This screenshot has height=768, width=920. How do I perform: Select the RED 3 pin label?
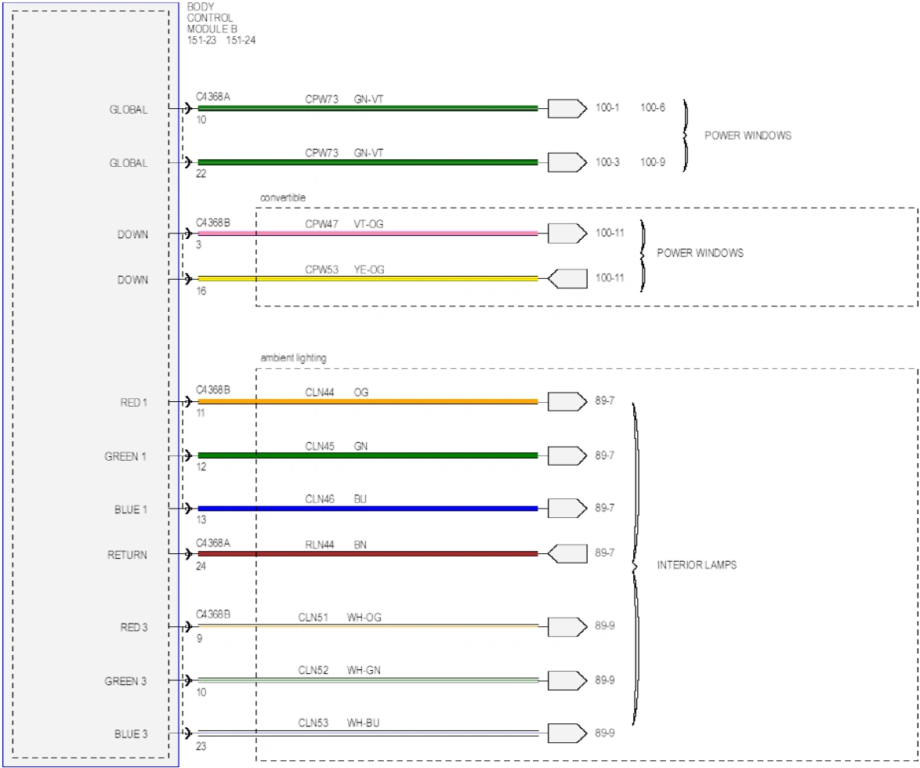tap(134, 627)
